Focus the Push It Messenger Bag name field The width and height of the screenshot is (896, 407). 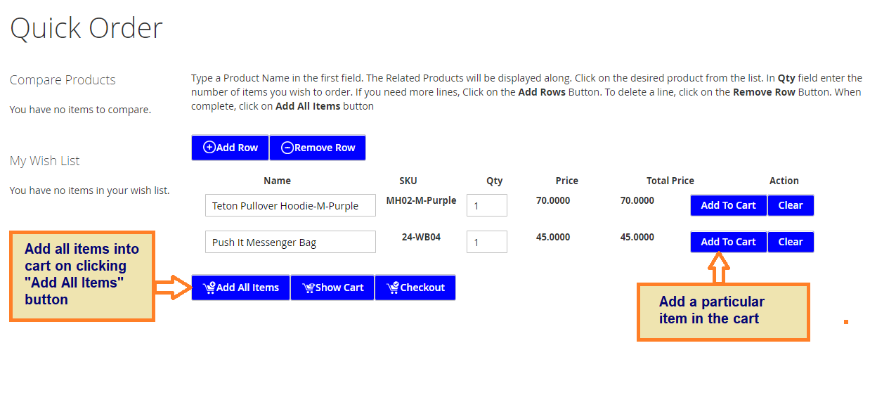290,243
